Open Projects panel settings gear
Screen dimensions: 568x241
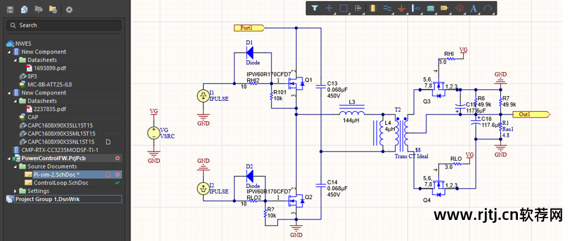[x=69, y=10]
